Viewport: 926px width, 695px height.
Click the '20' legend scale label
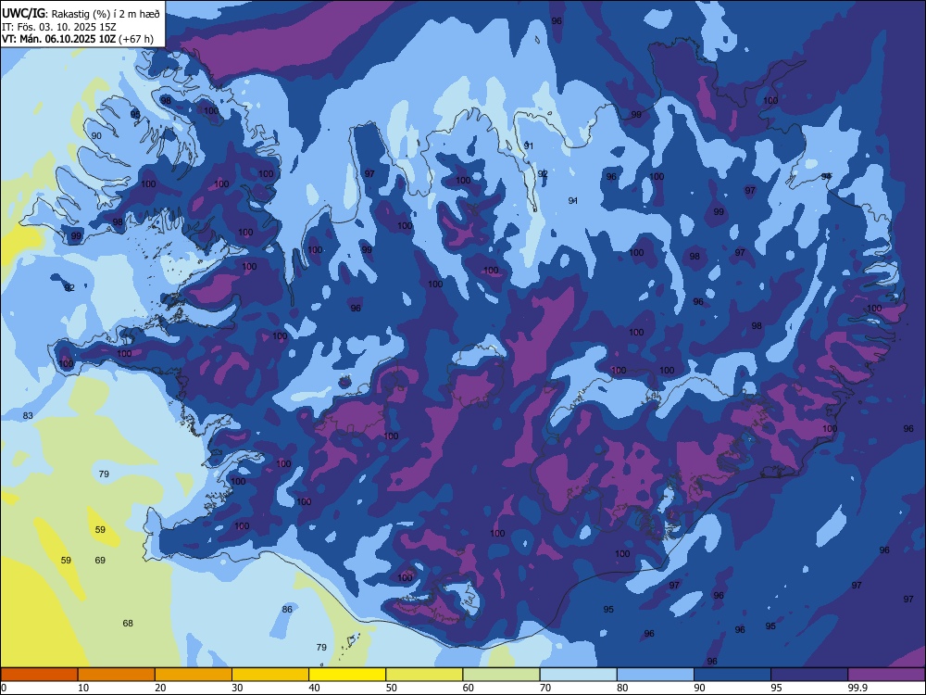[160, 688]
